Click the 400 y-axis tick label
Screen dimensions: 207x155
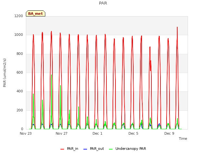[20, 91]
